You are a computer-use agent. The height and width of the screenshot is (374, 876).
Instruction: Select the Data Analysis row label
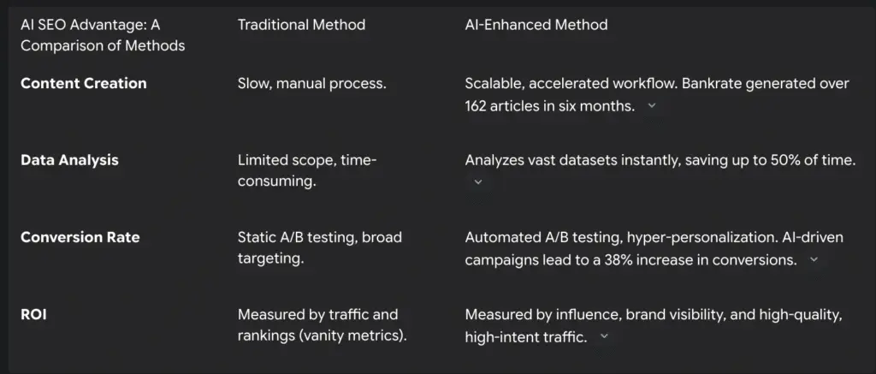[x=69, y=160]
